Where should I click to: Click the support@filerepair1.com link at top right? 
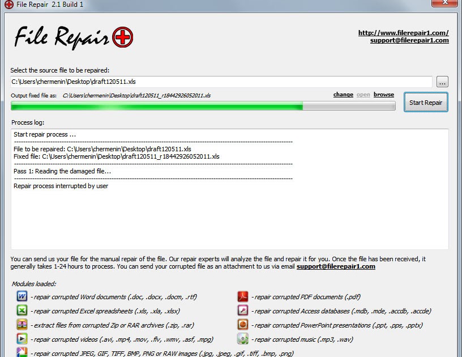(409, 40)
